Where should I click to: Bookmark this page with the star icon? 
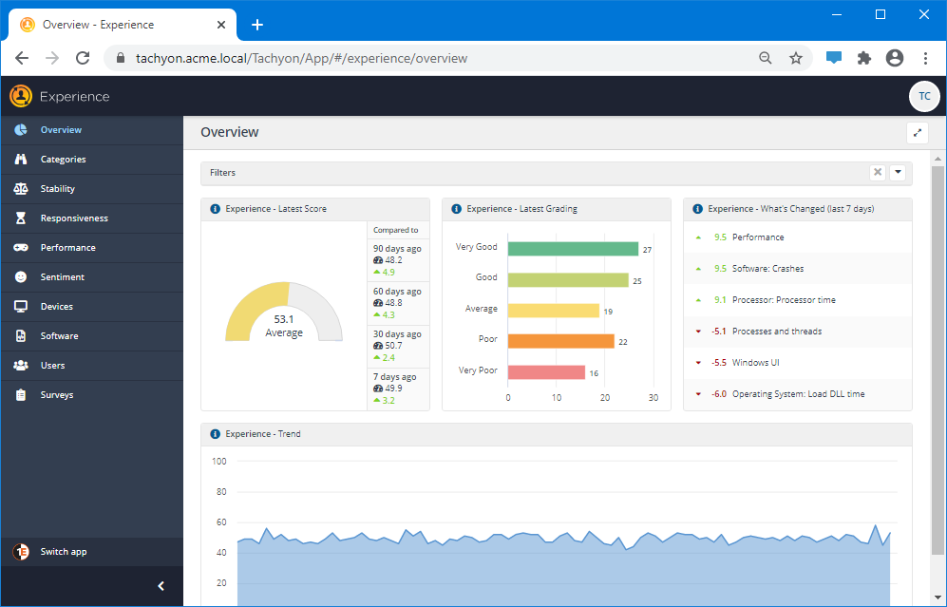[x=796, y=59]
